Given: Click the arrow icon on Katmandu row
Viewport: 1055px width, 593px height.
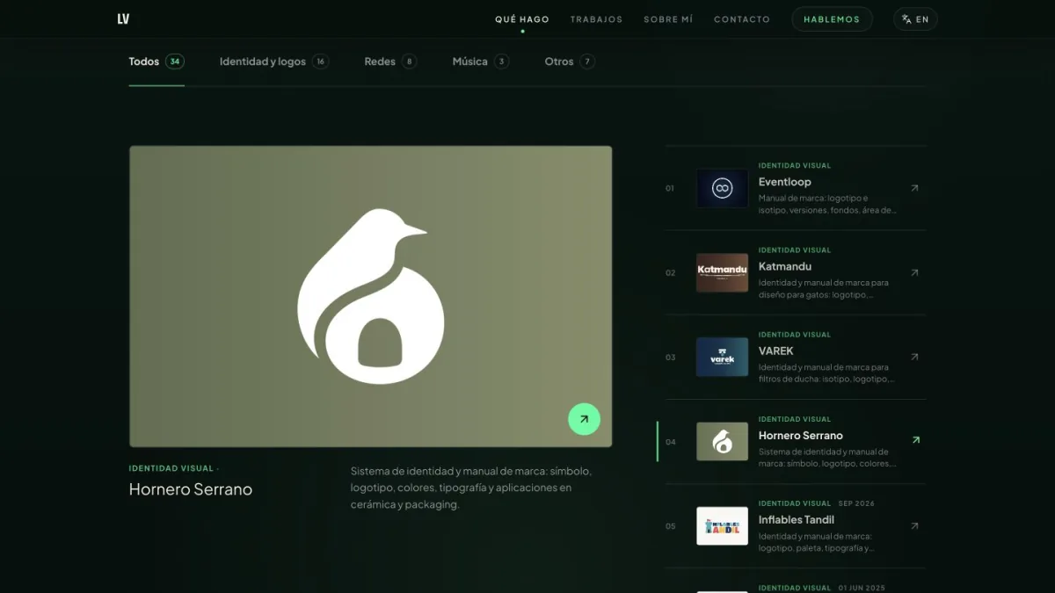Looking at the screenshot, I should [x=914, y=272].
